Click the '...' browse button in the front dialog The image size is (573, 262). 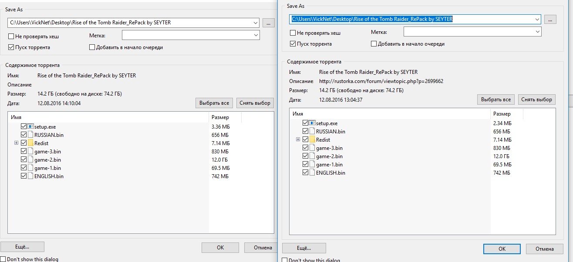click(550, 19)
